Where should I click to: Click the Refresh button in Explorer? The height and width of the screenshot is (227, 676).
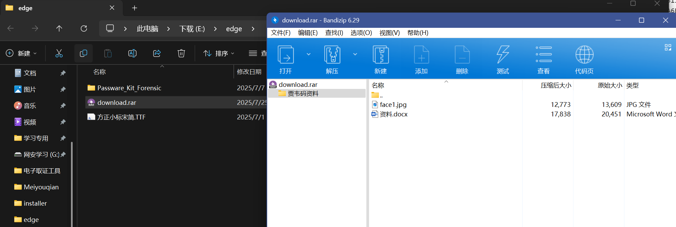coord(84,29)
